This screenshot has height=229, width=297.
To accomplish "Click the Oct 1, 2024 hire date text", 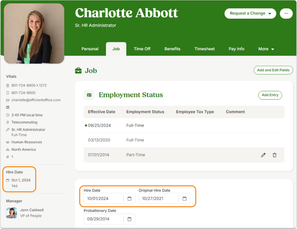I will [21, 180].
